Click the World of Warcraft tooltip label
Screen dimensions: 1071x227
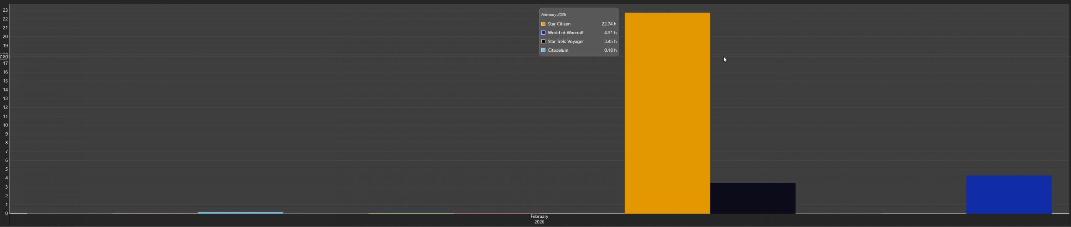[566, 33]
